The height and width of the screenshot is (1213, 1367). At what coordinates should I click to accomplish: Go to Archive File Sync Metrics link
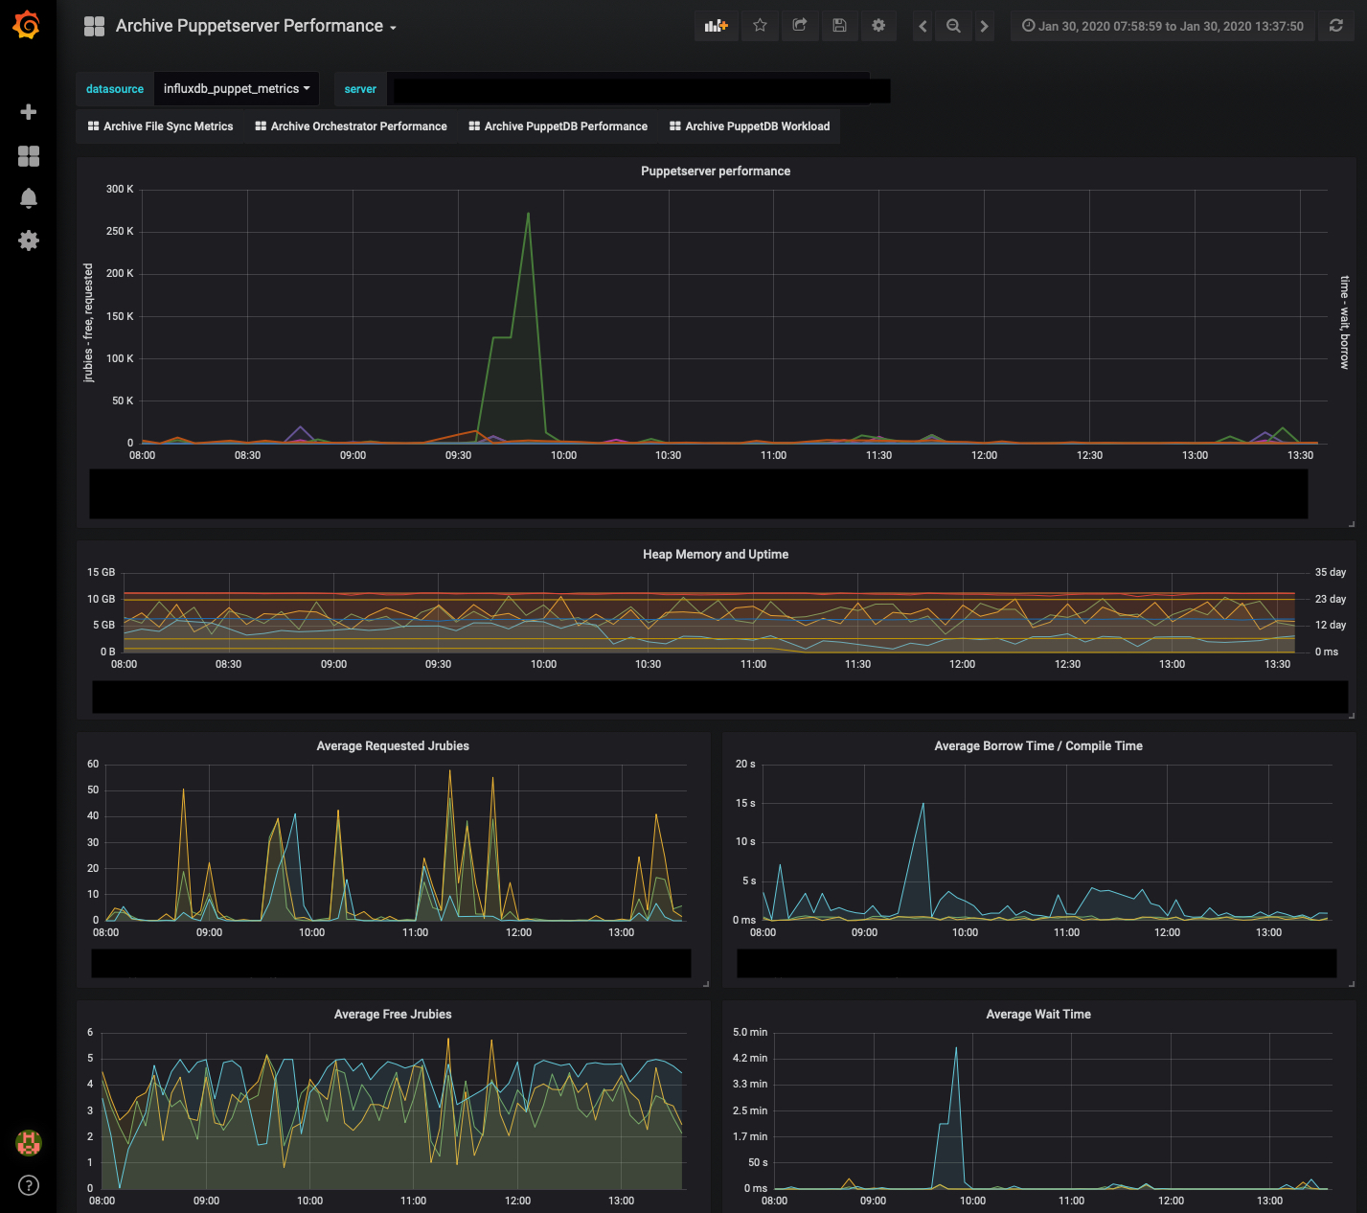(160, 126)
